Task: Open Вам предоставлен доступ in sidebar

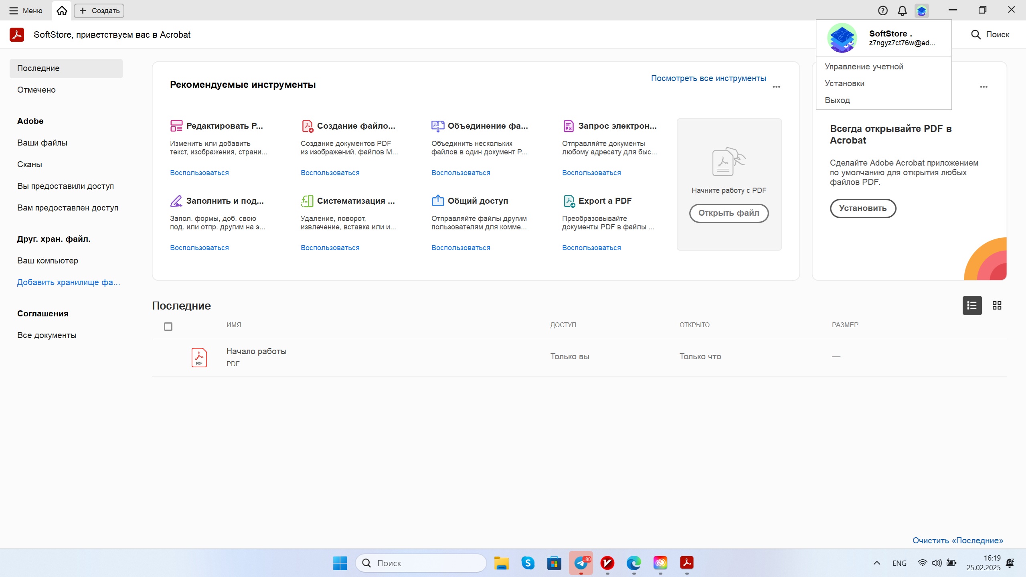Action: 68,208
